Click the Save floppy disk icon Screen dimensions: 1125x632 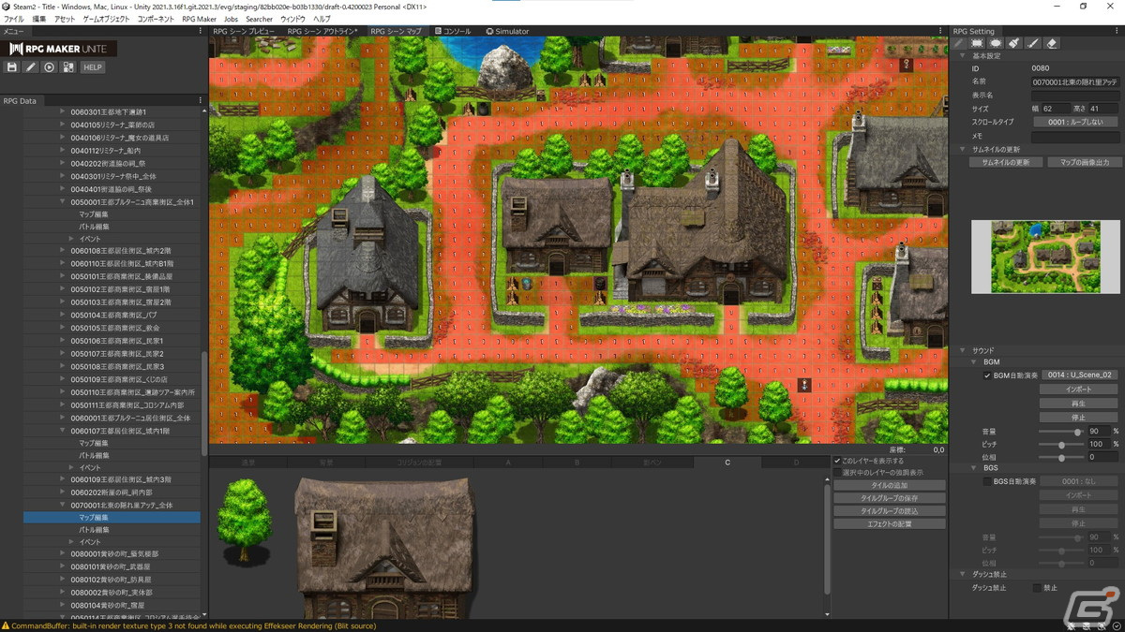tap(12, 67)
